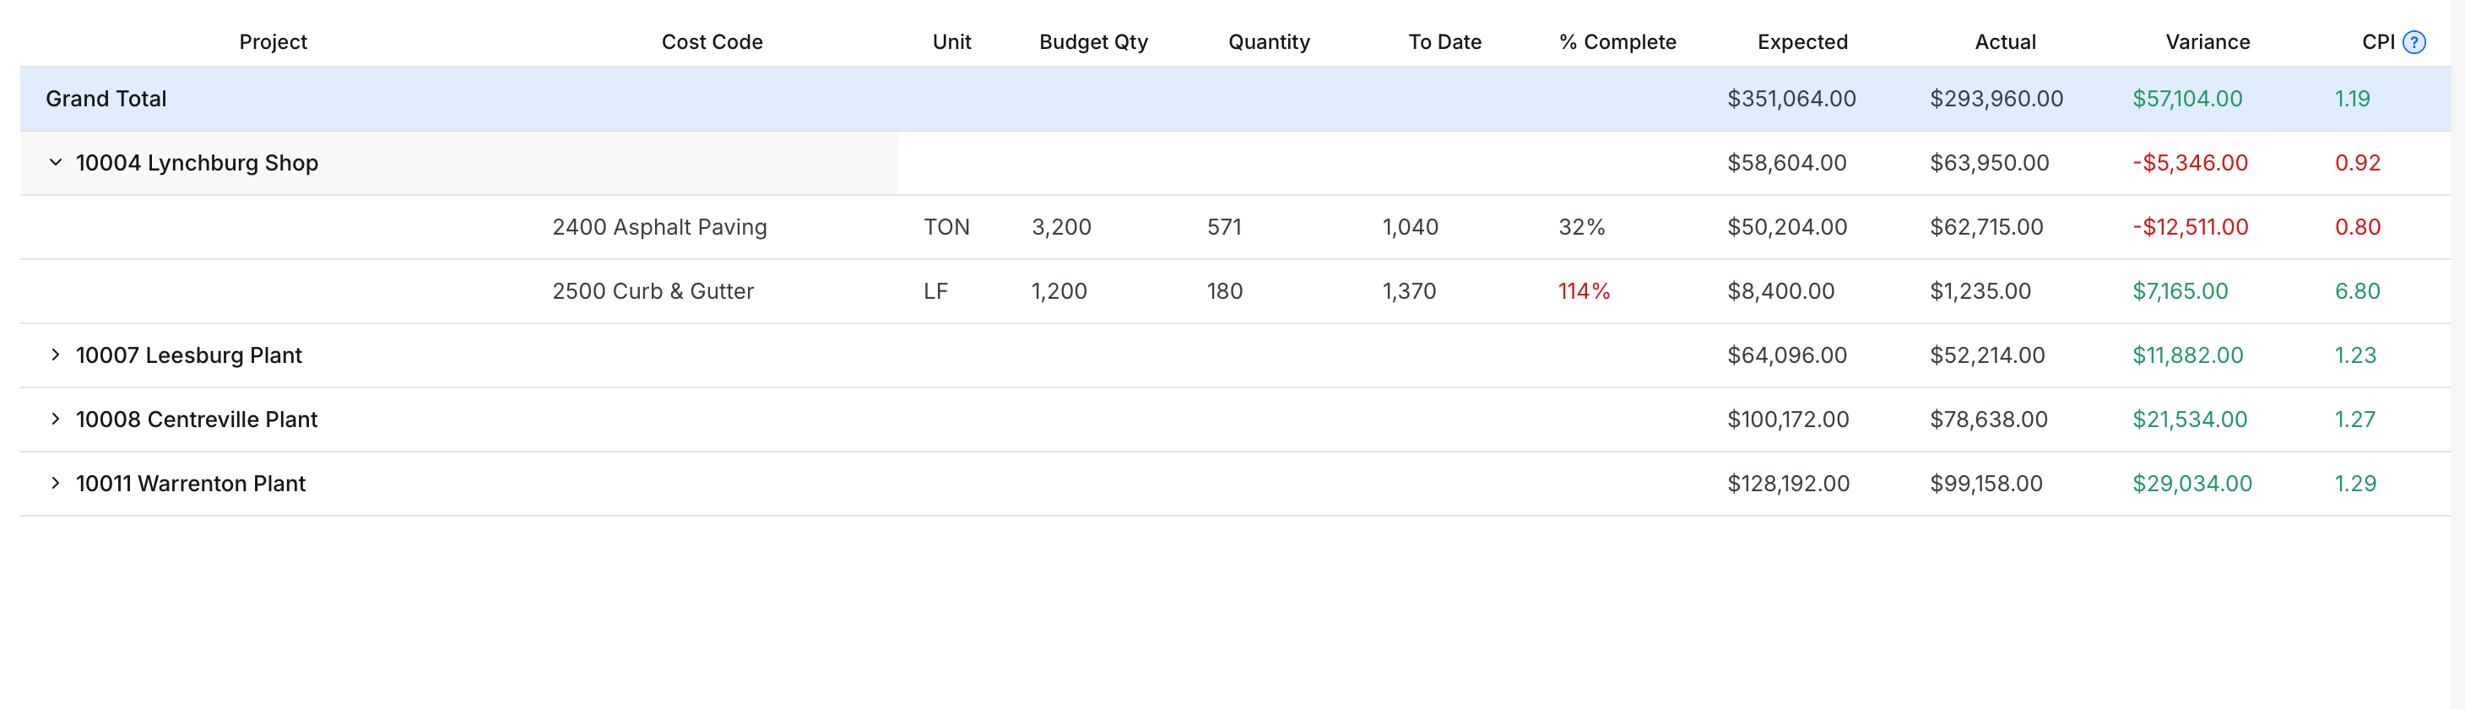Select the 10011 Warrenton Plant project name
2465x709 pixels.
[x=191, y=483]
